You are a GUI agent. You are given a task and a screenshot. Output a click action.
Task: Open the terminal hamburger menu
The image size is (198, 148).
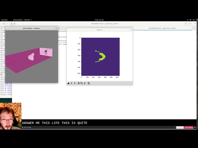pyautogui.click(x=190, y=24)
